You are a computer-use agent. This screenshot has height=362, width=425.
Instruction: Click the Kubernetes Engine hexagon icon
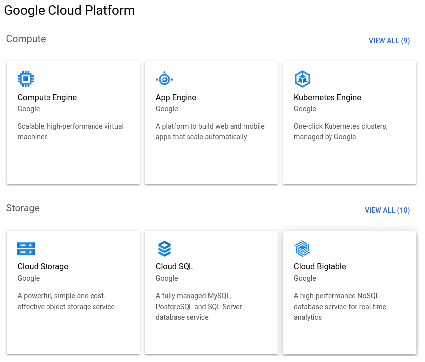tap(302, 79)
